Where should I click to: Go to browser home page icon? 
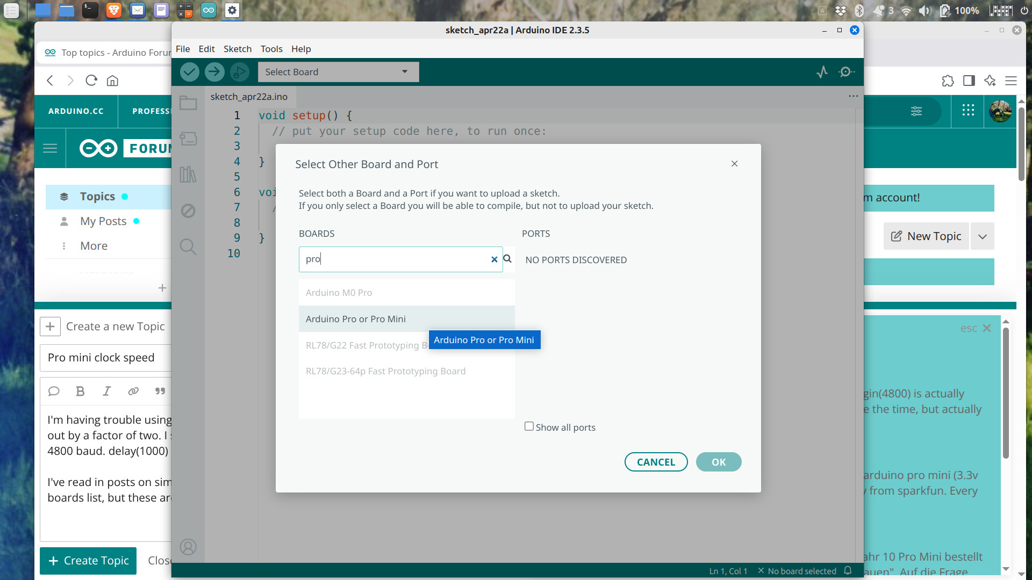click(112, 81)
